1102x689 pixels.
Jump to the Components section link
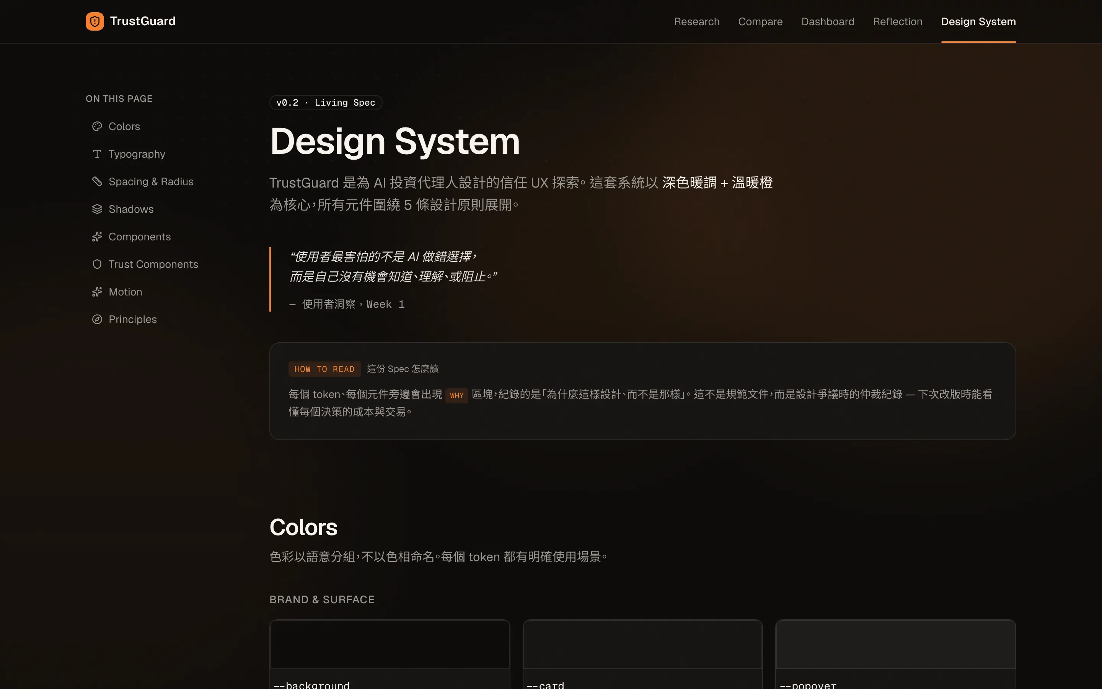point(139,237)
